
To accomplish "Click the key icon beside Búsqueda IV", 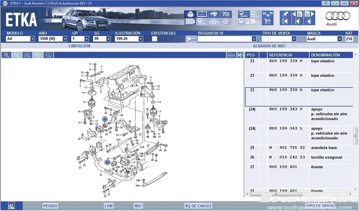I will click(x=191, y=39).
